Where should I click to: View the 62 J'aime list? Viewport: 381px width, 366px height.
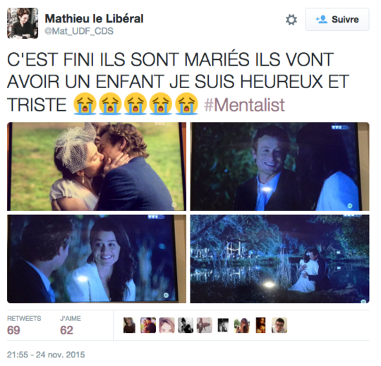pos(71,325)
